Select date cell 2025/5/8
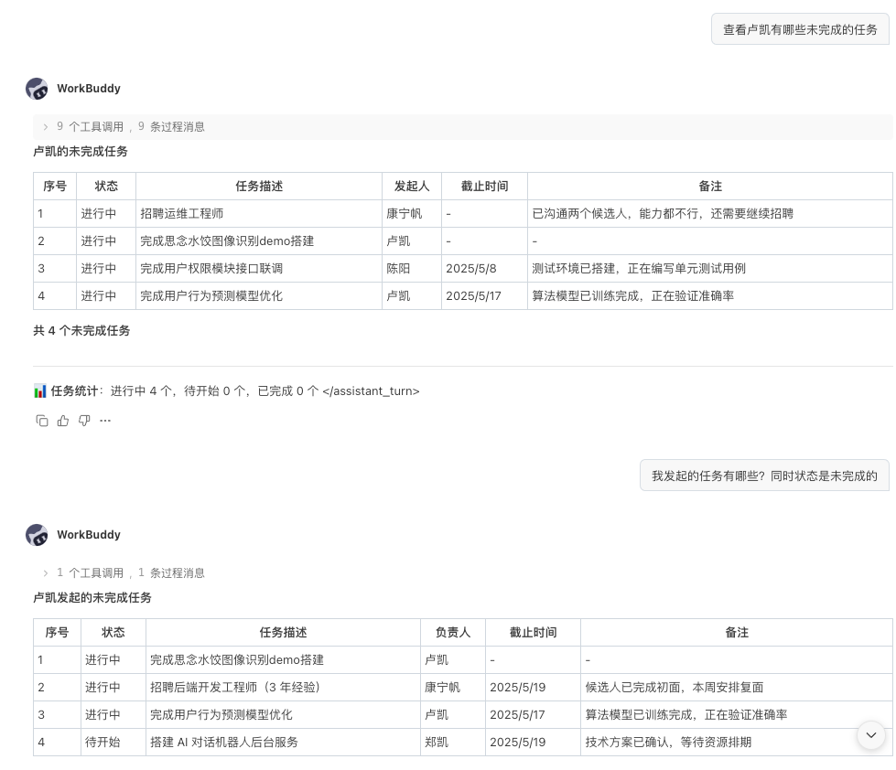This screenshot has height=770, width=896. point(484,268)
